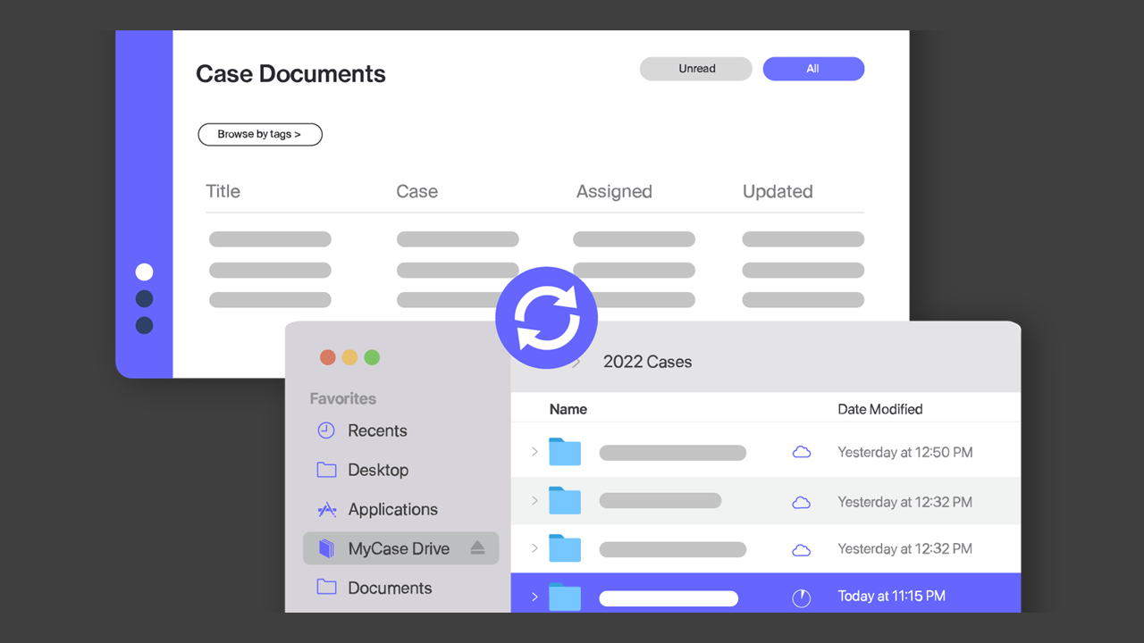Click the blue sync arrows icon

pos(546,319)
